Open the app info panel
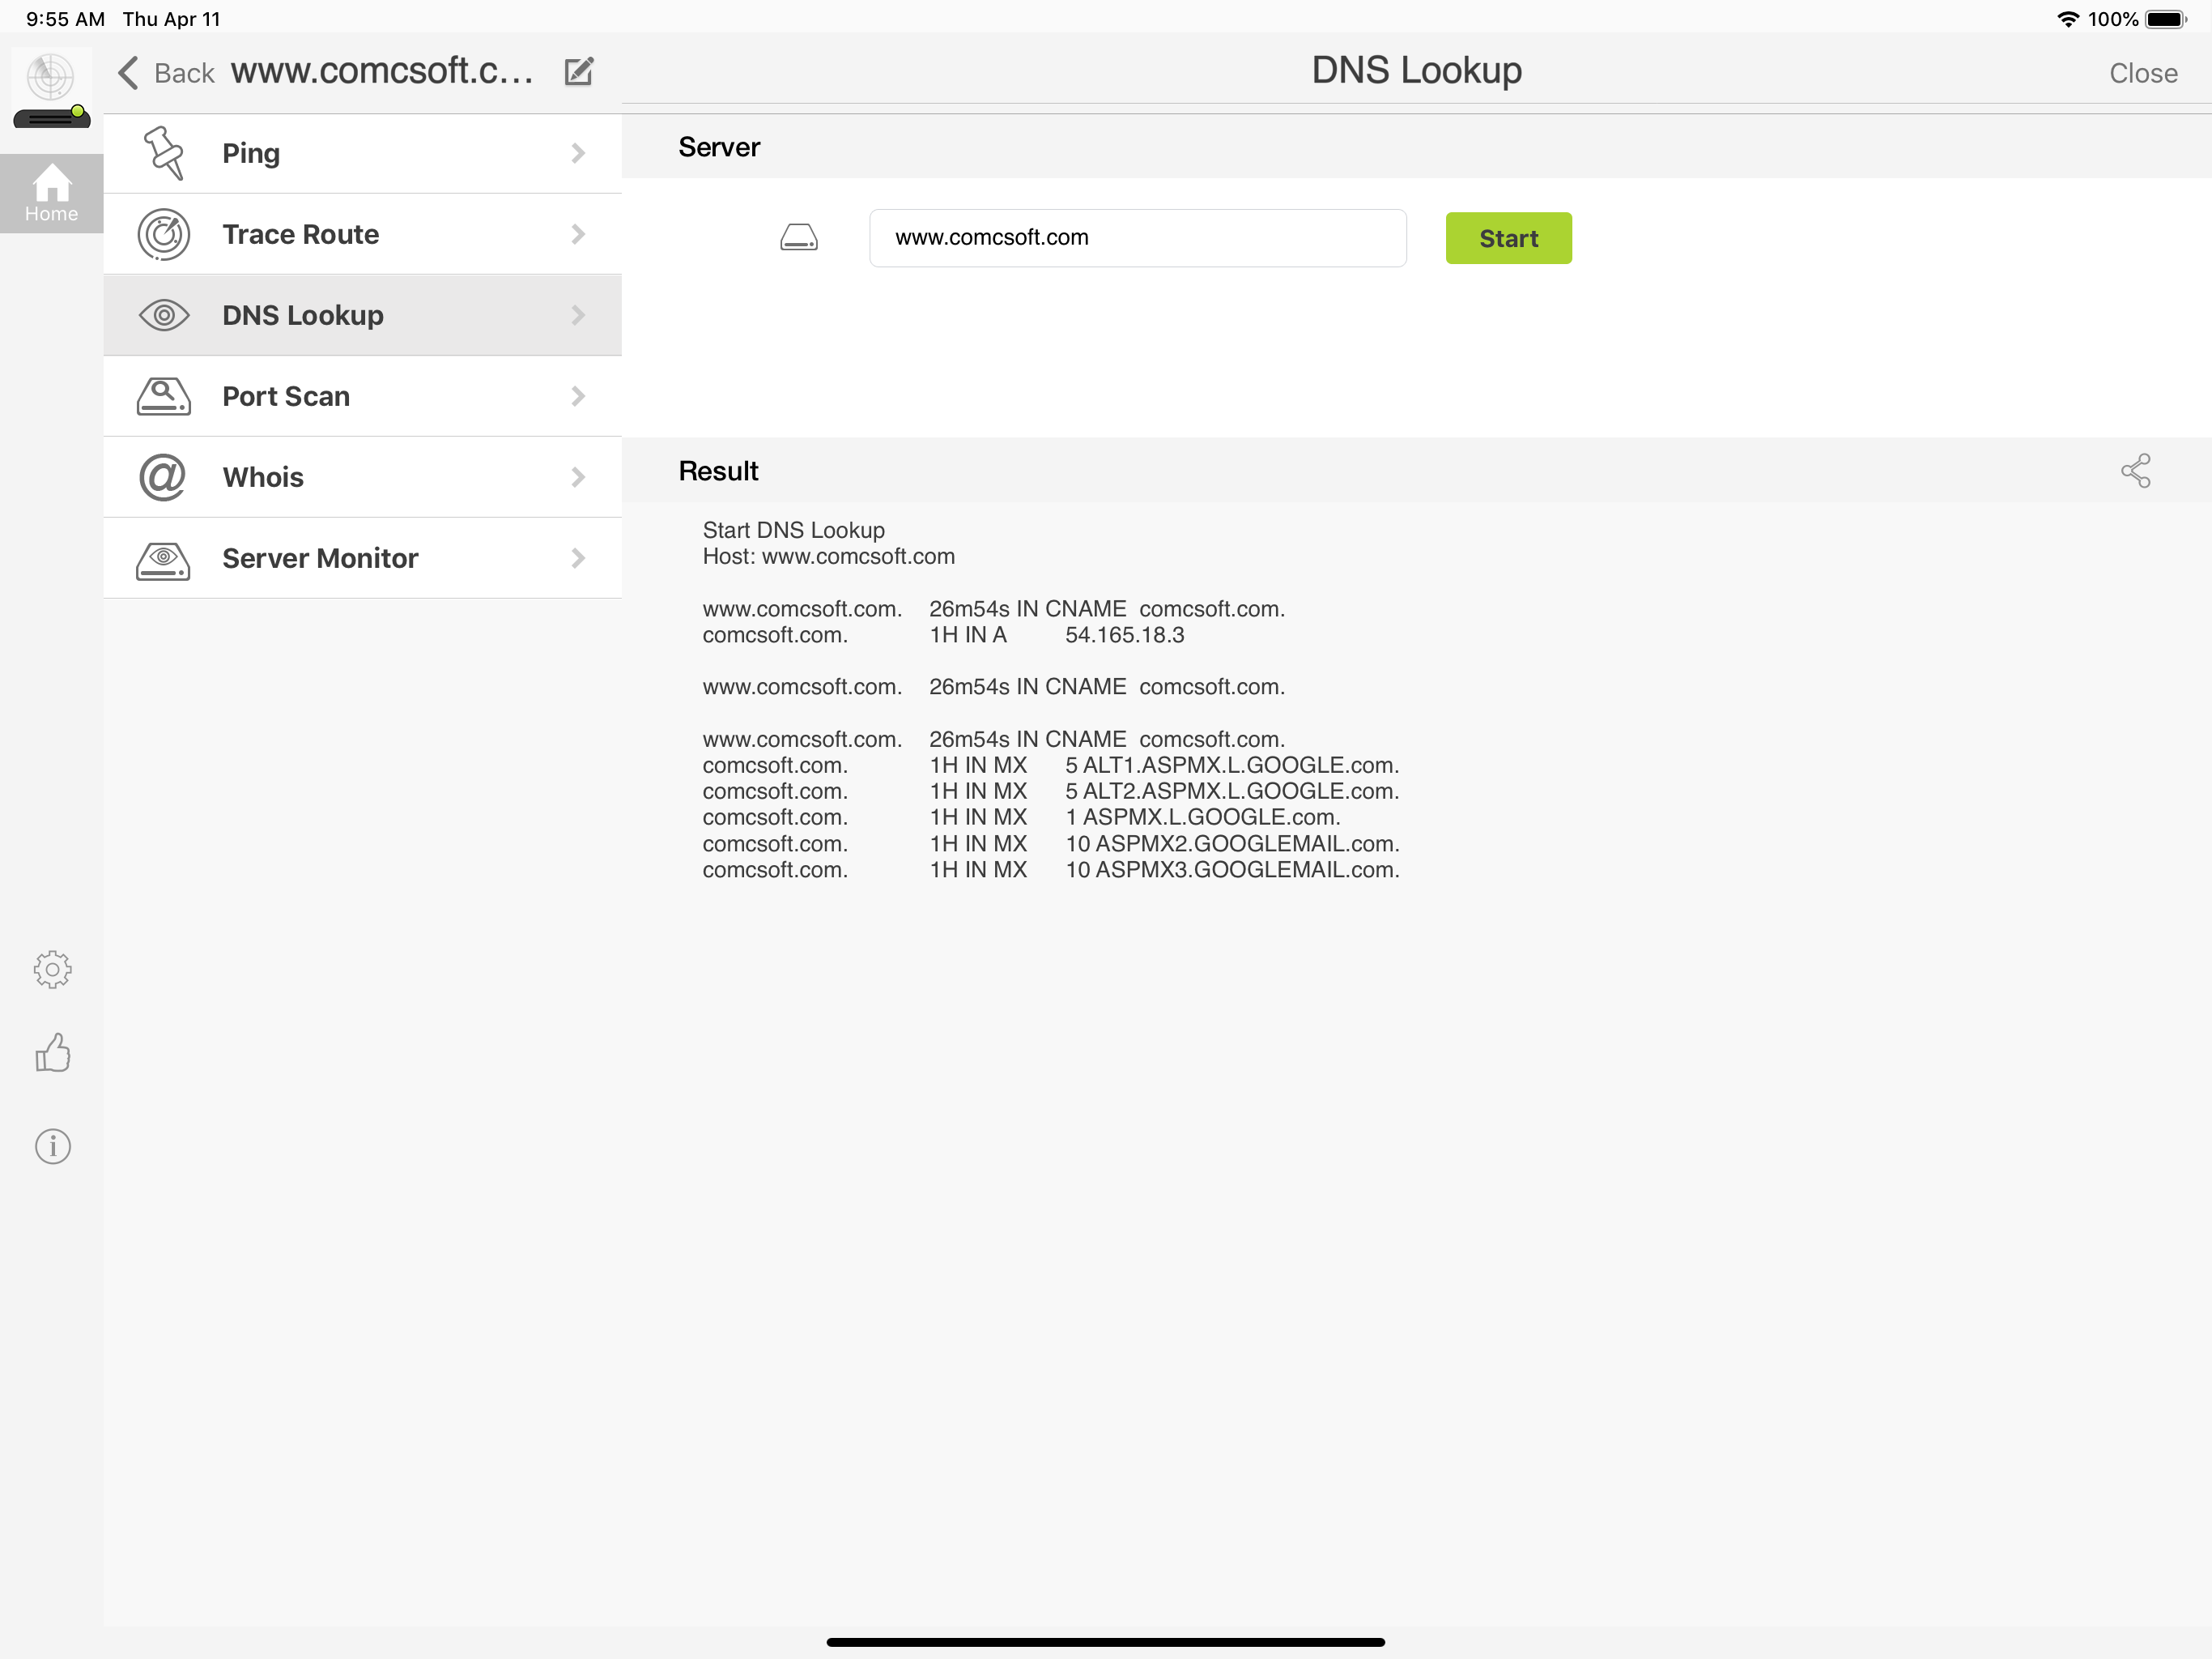Screen dimensions: 2212x1659 [52, 1147]
